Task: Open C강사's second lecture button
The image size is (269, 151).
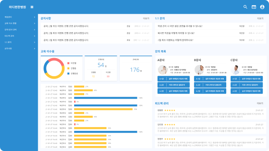Action: coord(246,85)
